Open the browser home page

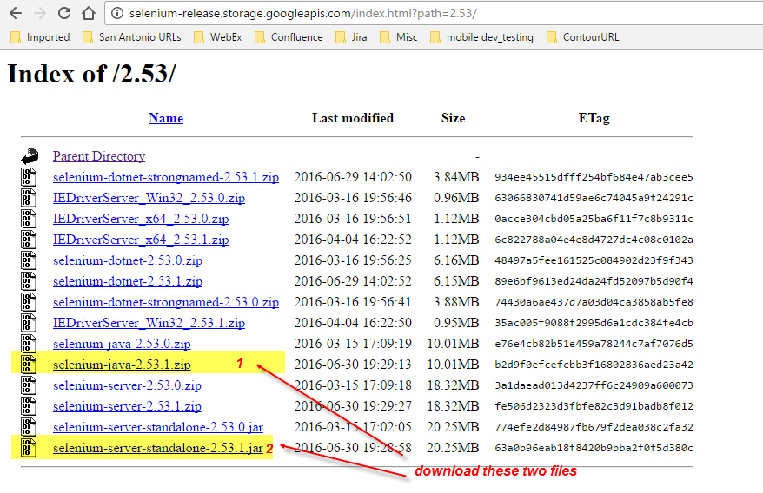pyautogui.click(x=89, y=13)
